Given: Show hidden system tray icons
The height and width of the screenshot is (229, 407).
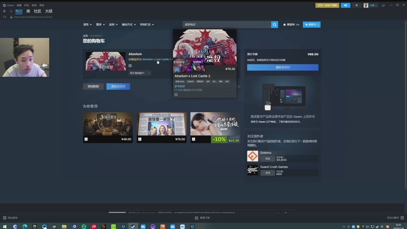Looking at the screenshot, I should coord(344,226).
